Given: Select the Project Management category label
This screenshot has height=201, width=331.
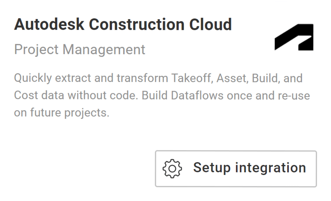Looking at the screenshot, I should tap(80, 49).
